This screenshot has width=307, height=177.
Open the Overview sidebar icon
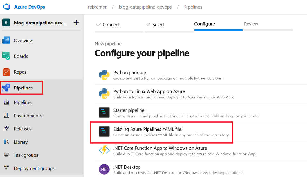6,41
